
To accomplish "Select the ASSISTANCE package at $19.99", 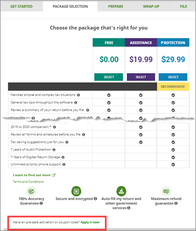I will click(x=141, y=77).
